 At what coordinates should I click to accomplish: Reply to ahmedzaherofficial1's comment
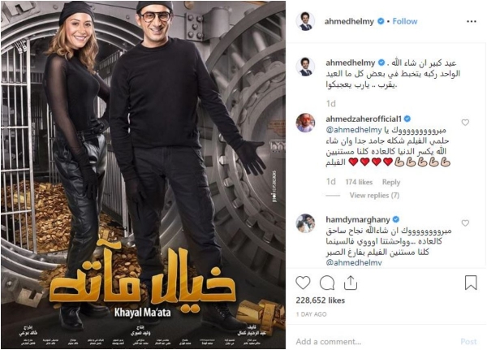tap(391, 182)
